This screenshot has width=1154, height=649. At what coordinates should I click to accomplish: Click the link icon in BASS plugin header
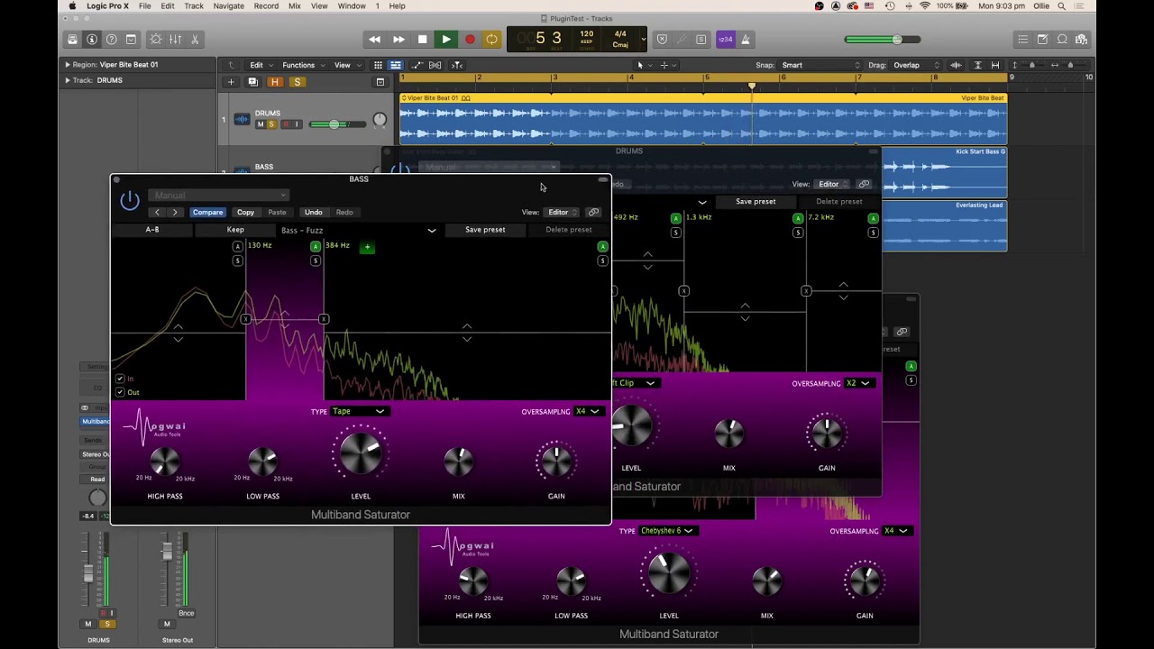(x=593, y=213)
